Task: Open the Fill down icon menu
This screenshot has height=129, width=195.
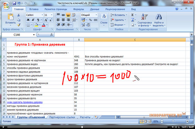Action: pos(132,20)
